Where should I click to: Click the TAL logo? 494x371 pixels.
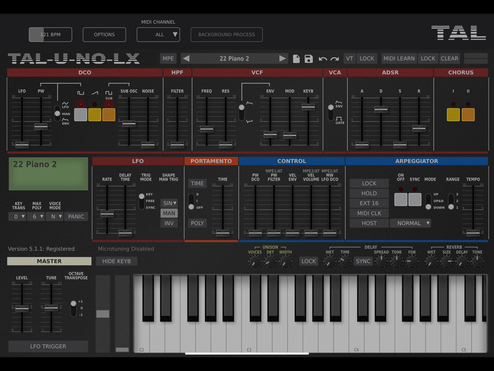coord(458,32)
